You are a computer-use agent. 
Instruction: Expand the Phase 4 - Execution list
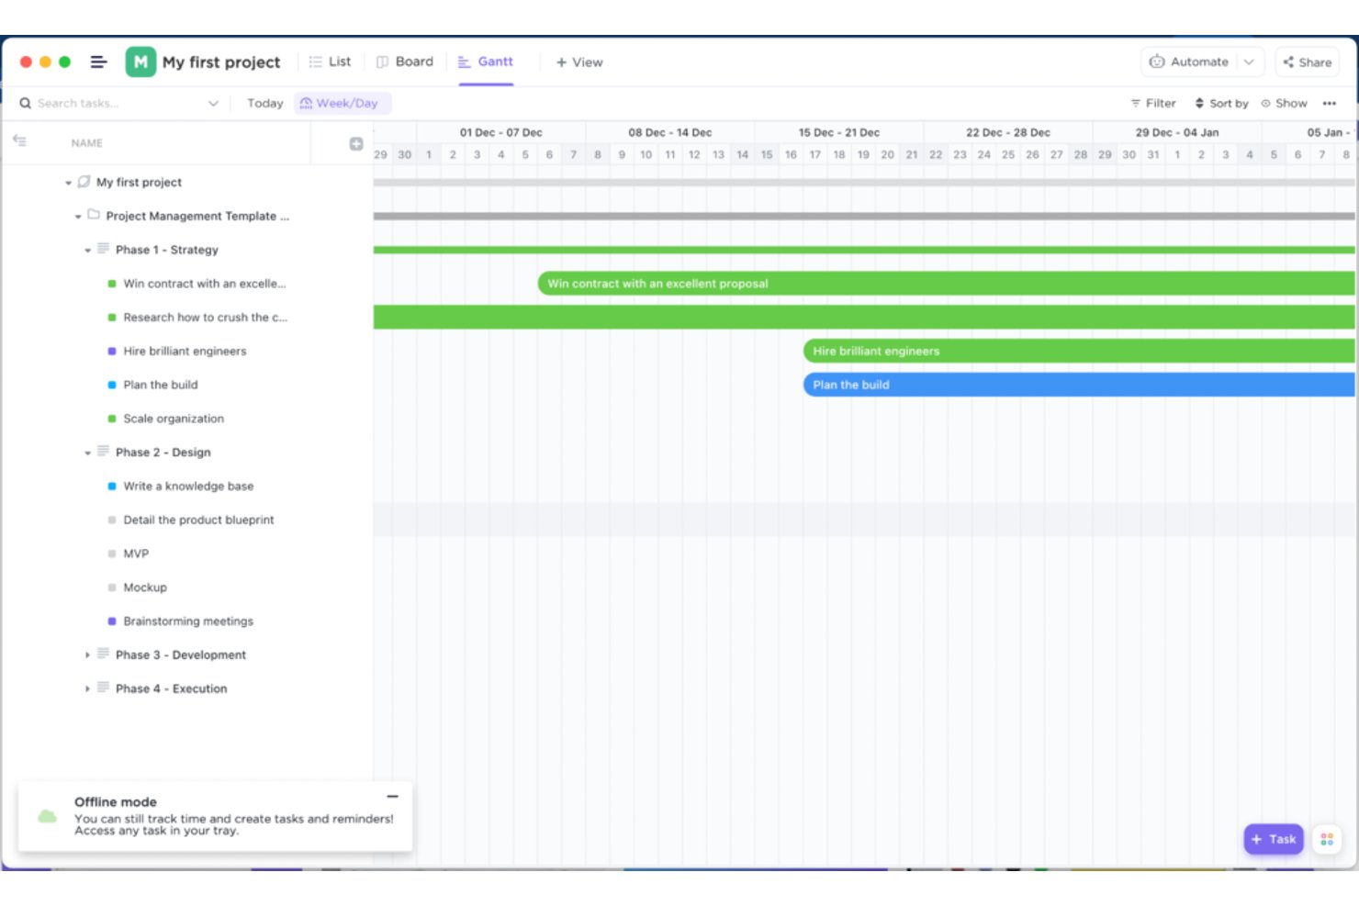click(x=87, y=688)
